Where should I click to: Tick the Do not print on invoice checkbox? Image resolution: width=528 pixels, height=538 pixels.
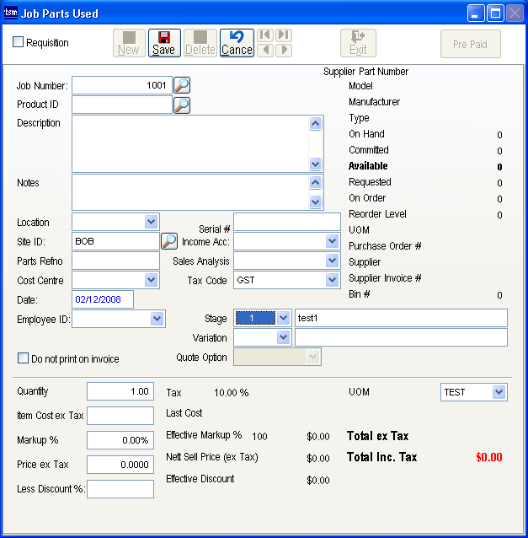point(24,359)
